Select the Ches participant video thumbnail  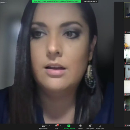(x=127, y=57)
